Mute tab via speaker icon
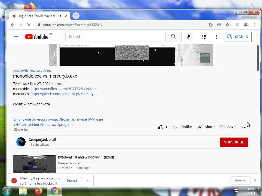 coord(61,16)
